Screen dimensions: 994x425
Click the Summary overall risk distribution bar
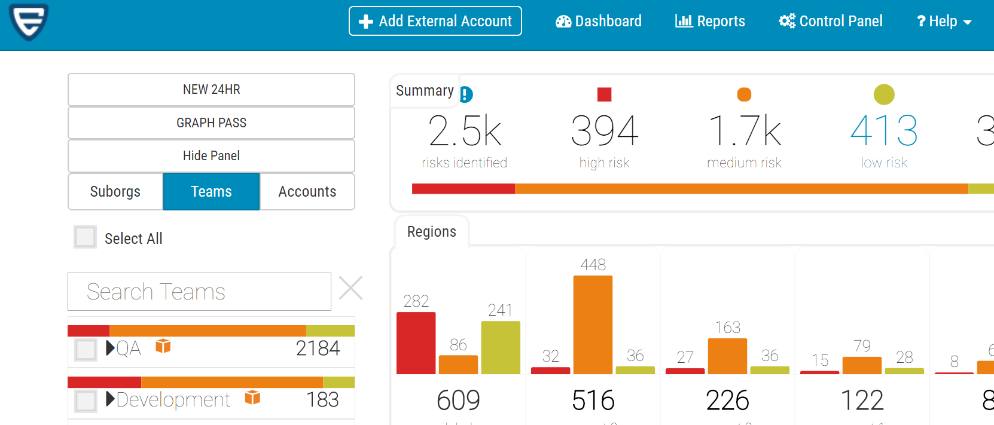[x=703, y=189]
